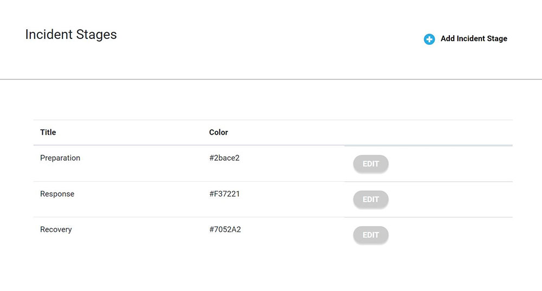Select the Recovery stage title
The width and height of the screenshot is (542, 291).
click(x=56, y=229)
